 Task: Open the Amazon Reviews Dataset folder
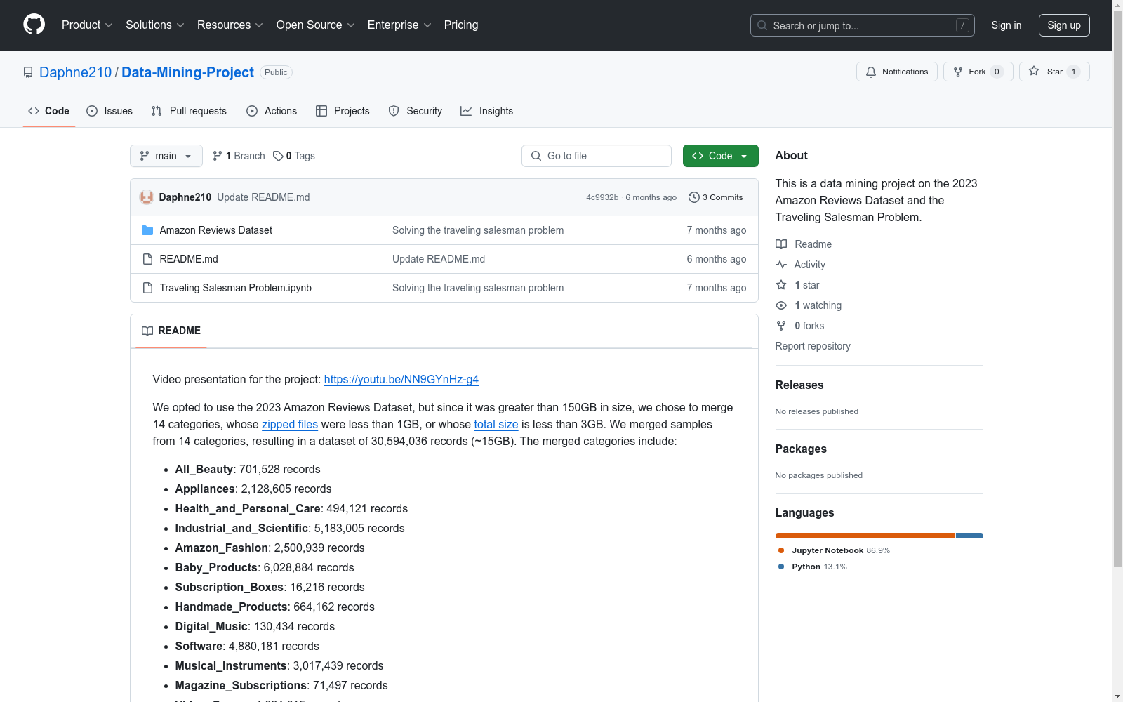[x=216, y=230]
